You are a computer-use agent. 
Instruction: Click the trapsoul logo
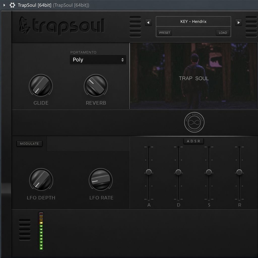62,26
